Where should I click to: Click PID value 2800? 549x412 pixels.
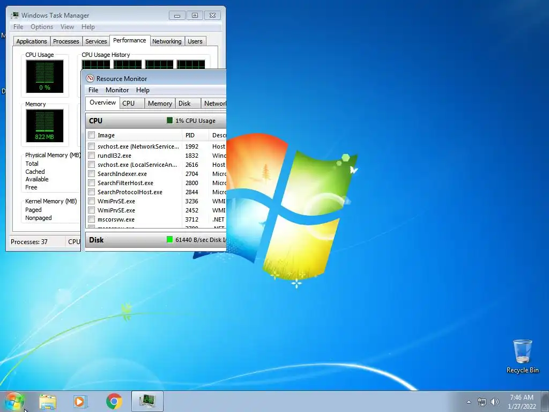coord(191,183)
